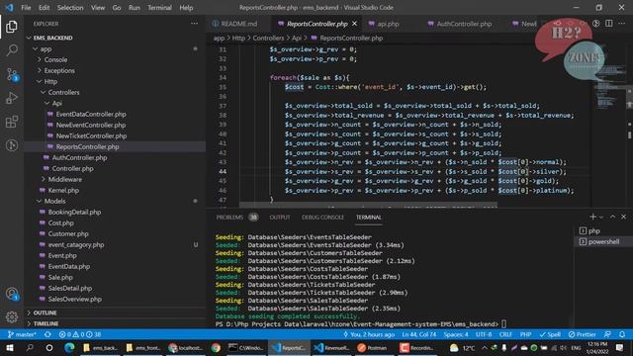
Task: Click new terminal plus icon
Action: tap(592, 217)
